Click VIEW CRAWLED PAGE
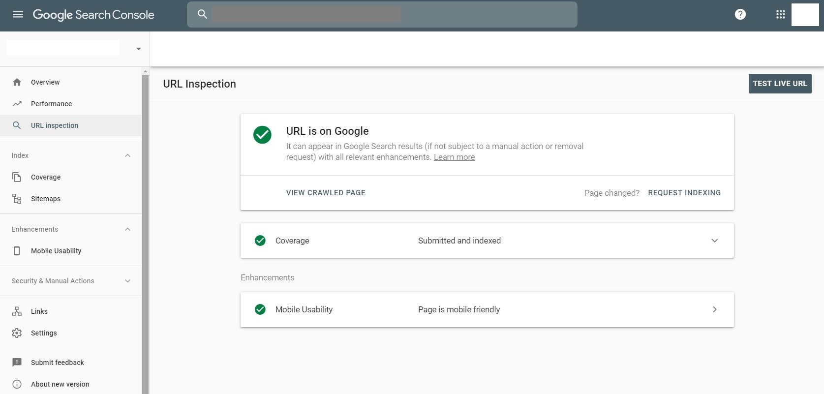Image resolution: width=824 pixels, height=394 pixels. (x=326, y=193)
